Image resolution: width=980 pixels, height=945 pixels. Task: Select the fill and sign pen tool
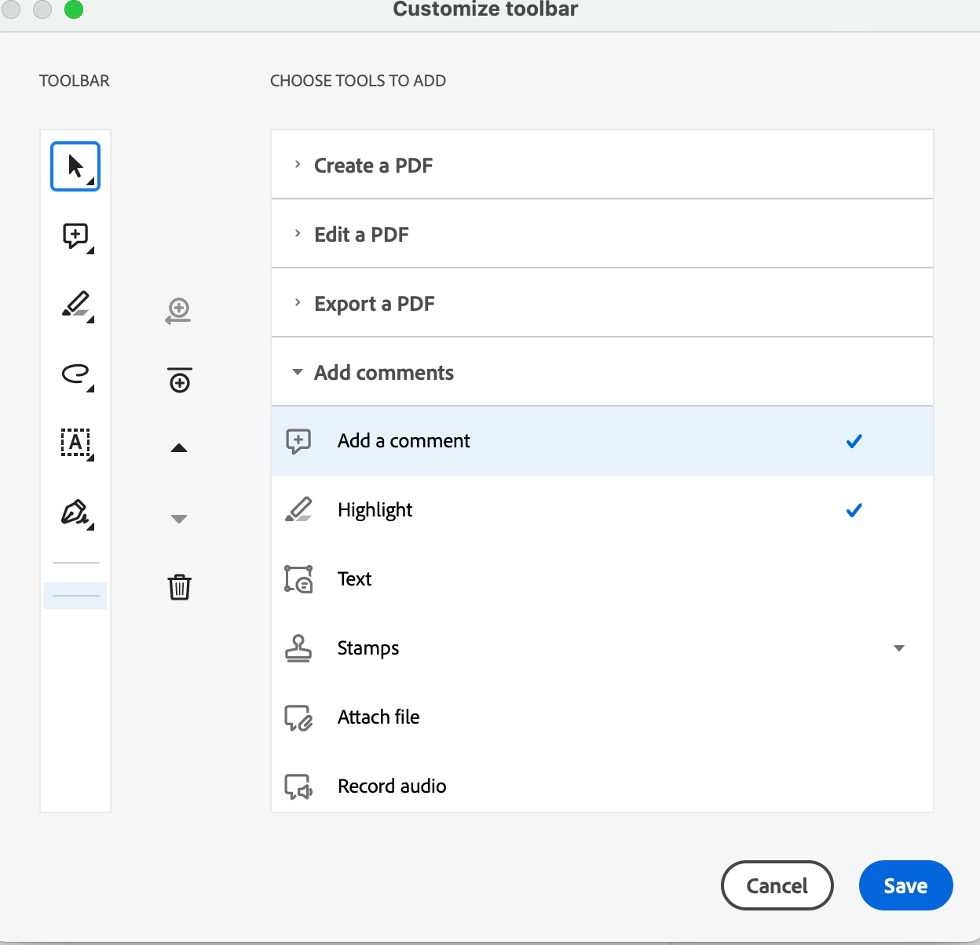tap(77, 513)
